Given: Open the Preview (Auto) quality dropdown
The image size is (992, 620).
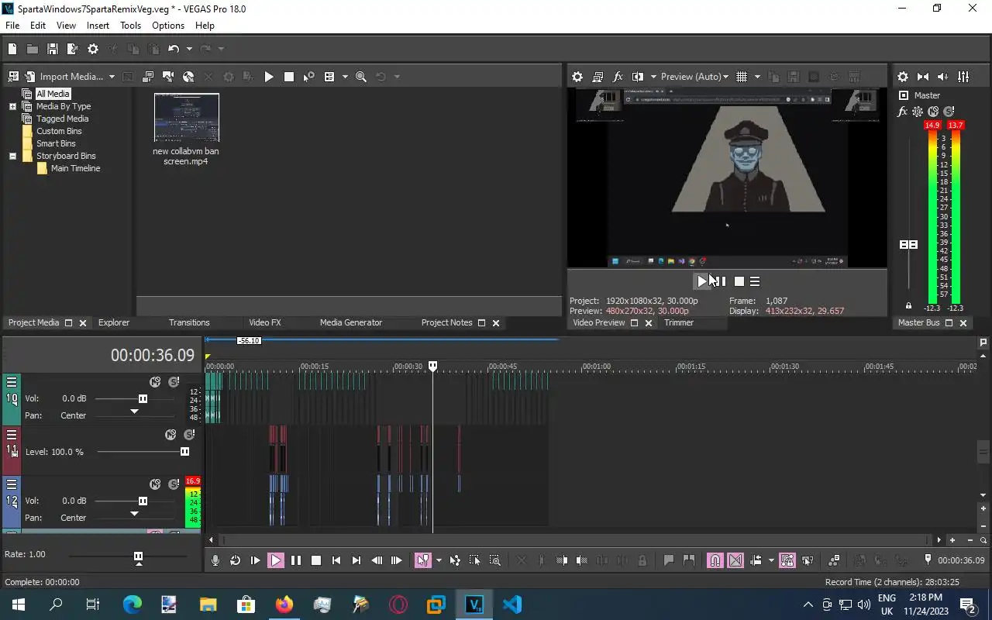Looking at the screenshot, I should pyautogui.click(x=694, y=77).
